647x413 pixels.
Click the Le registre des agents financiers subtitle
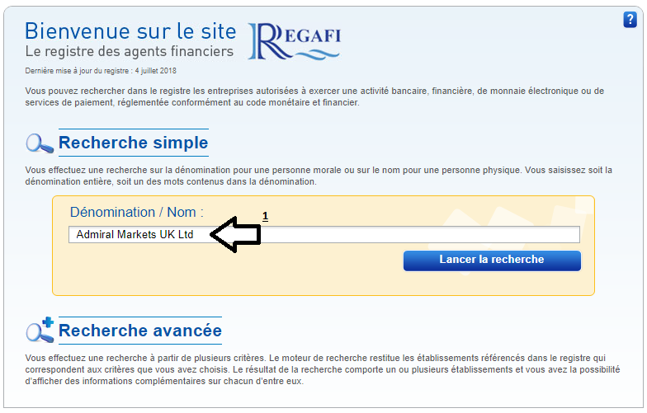(x=129, y=51)
